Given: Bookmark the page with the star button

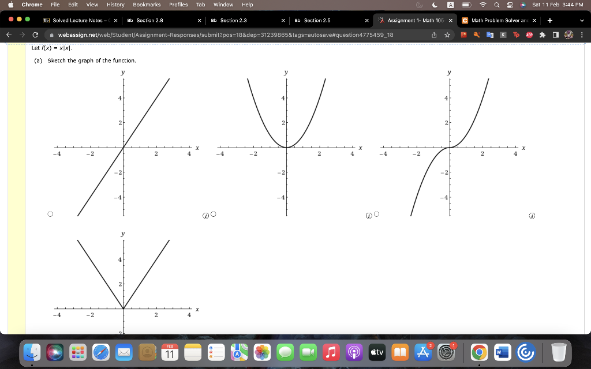Looking at the screenshot, I should 448,35.
